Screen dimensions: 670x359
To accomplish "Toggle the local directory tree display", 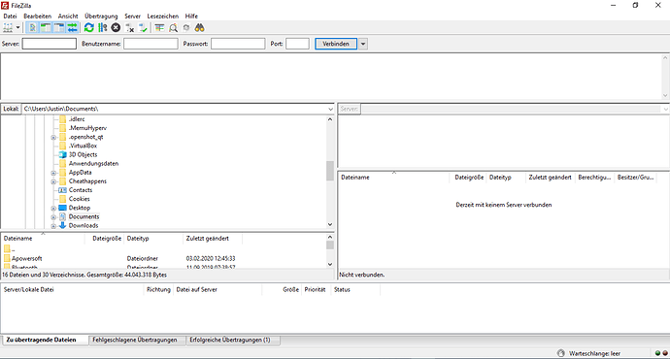I will (46, 28).
